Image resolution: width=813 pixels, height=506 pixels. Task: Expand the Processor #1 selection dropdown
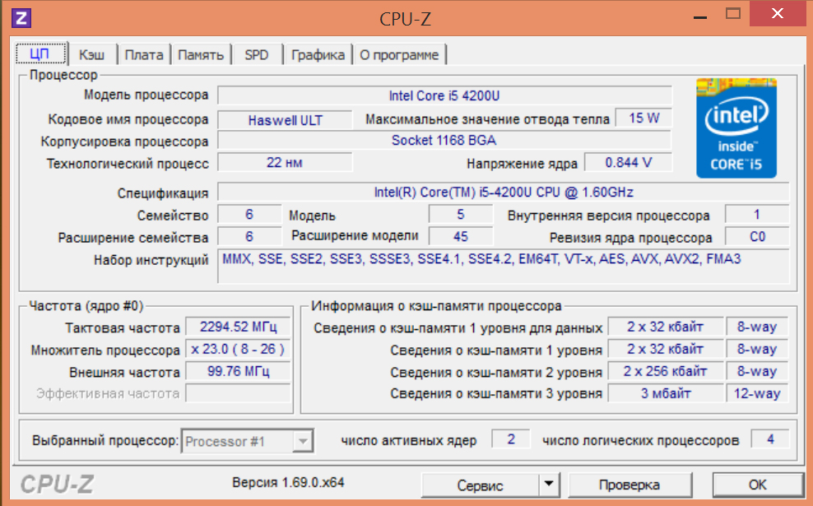point(302,442)
